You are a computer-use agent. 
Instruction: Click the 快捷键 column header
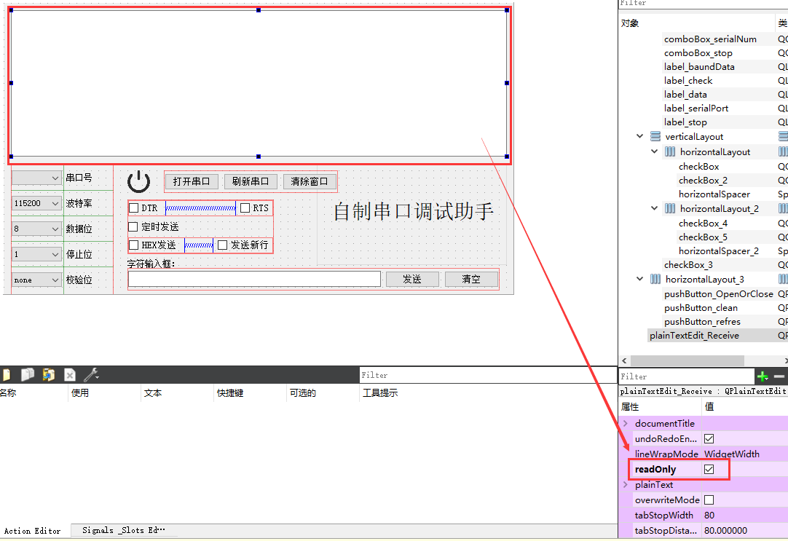tap(229, 392)
